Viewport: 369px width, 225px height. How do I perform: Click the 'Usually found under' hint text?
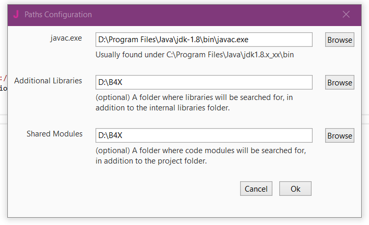click(x=194, y=54)
